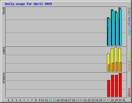The height and width of the screenshot is (103, 132).
Task: Click the Pages legend label
Action: tap(129, 31)
